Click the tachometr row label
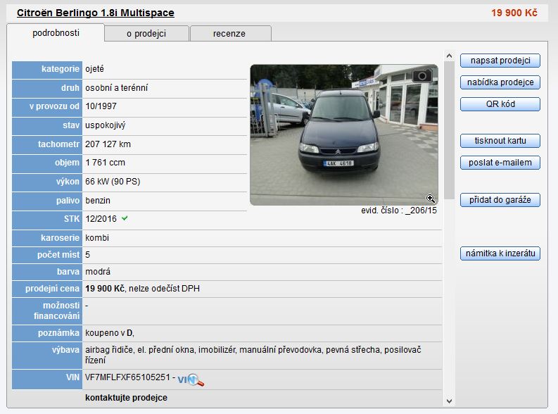558x414 pixels. click(x=47, y=145)
